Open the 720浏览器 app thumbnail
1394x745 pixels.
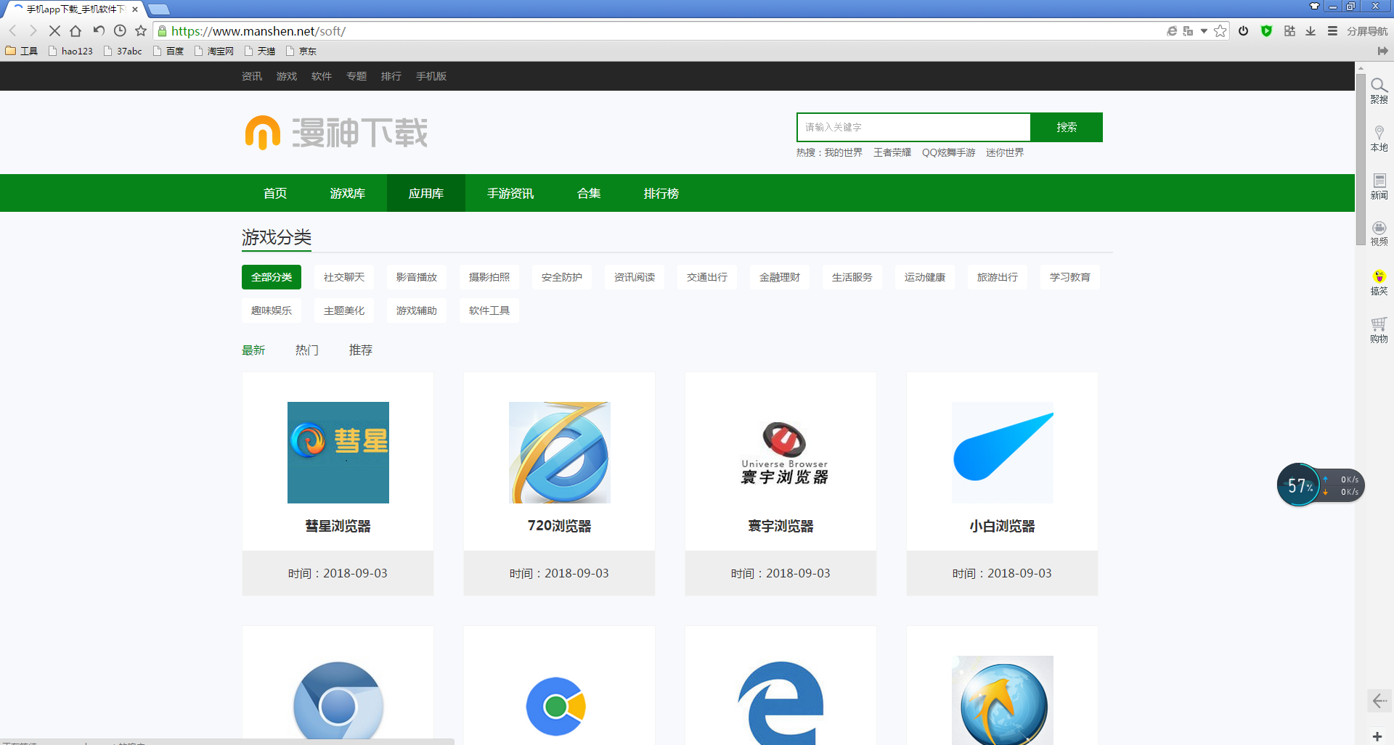(560, 453)
